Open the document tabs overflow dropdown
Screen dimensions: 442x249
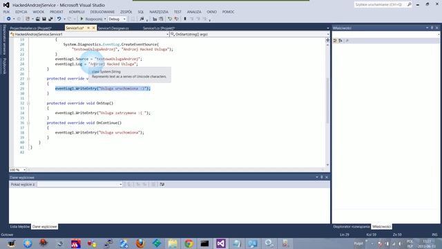[327, 28]
